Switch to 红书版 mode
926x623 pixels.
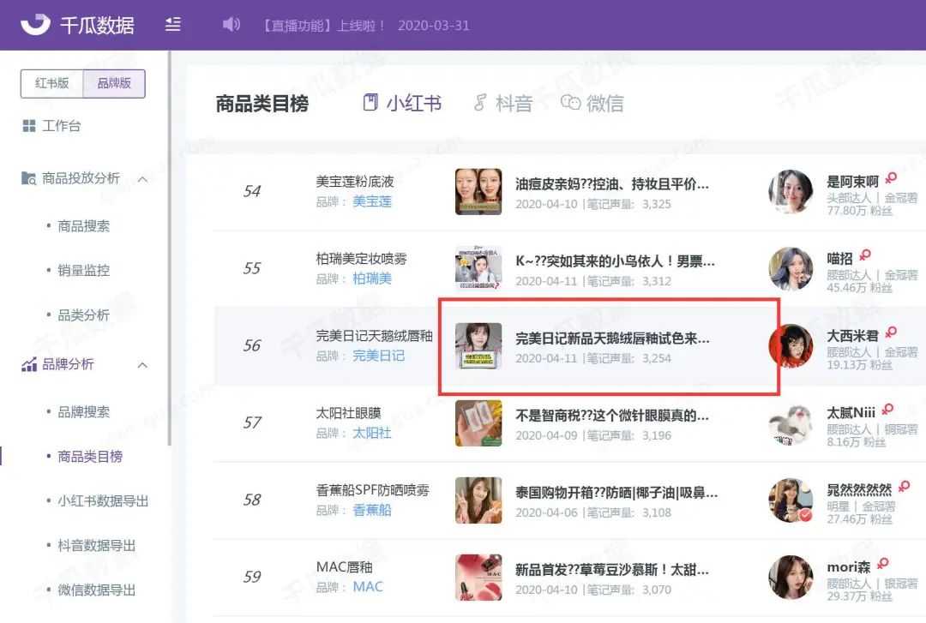[x=52, y=83]
